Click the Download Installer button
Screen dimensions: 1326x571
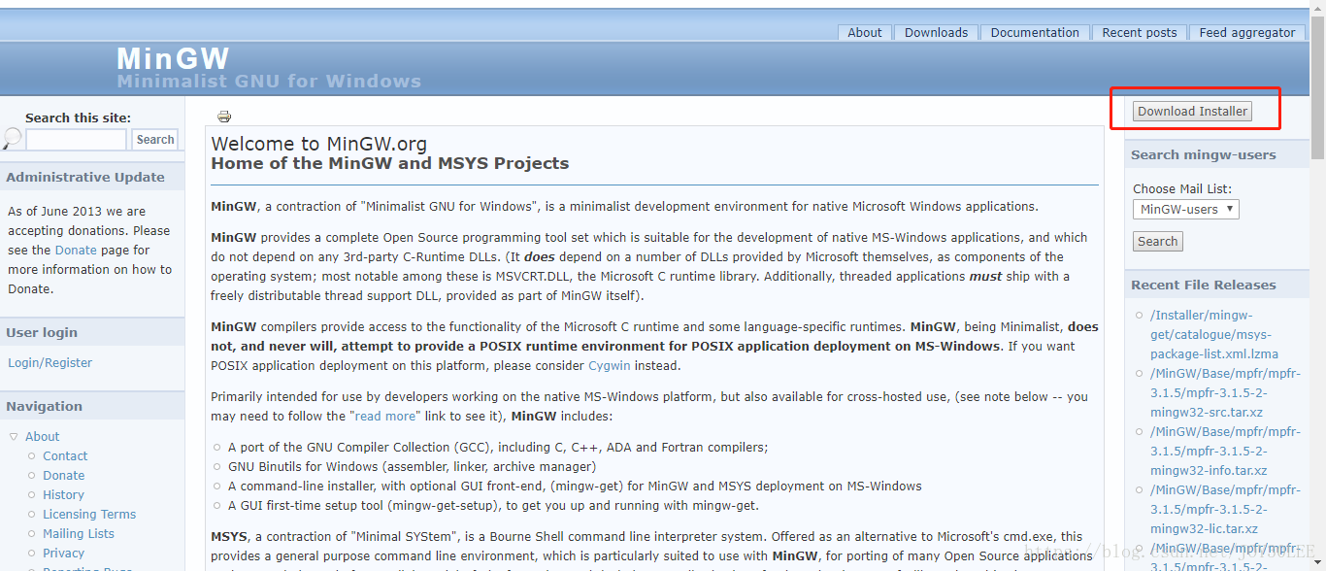1193,111
